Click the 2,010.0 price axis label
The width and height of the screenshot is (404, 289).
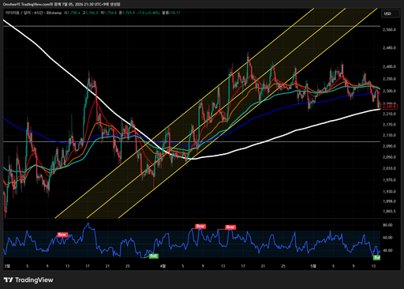(x=389, y=168)
